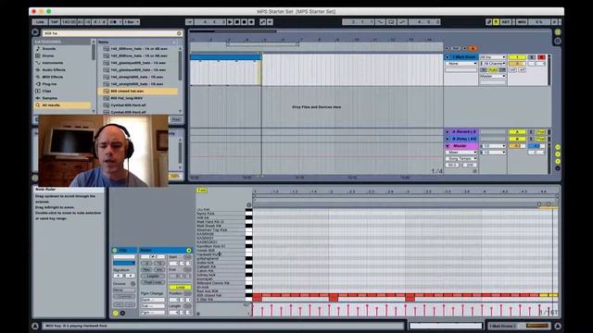Viewport: 593px width, 333px height.
Task: Toggle the Envelopes box show button in clip view
Action: pyautogui.click(x=122, y=313)
